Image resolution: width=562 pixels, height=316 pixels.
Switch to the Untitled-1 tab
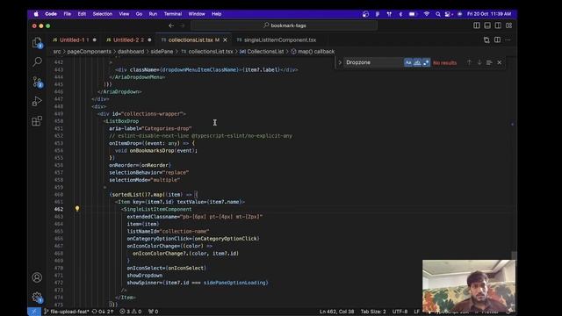[75, 39]
